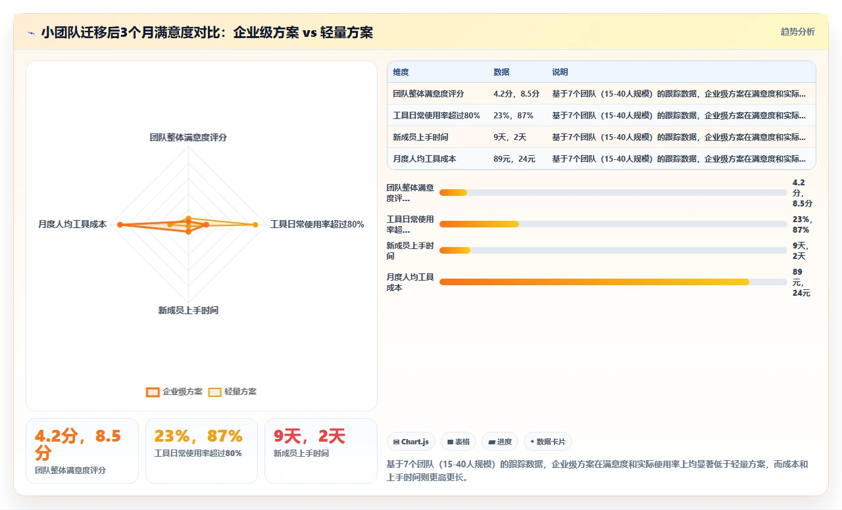This screenshot has width=842, height=510.
Task: Click the 趋势分析 tag in the header
Action: 797,32
